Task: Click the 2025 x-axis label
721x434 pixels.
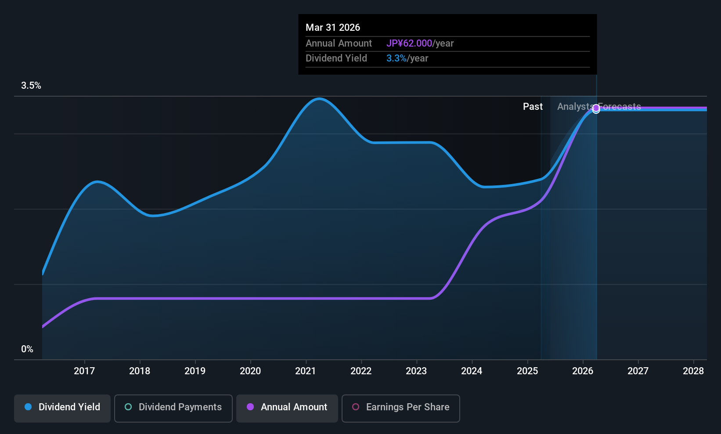Action: (527, 371)
